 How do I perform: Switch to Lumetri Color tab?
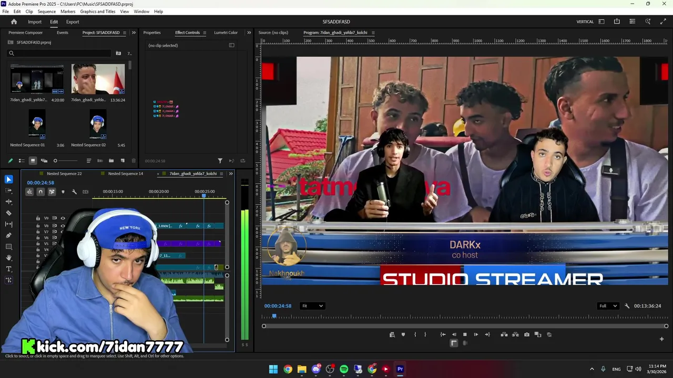tap(226, 33)
